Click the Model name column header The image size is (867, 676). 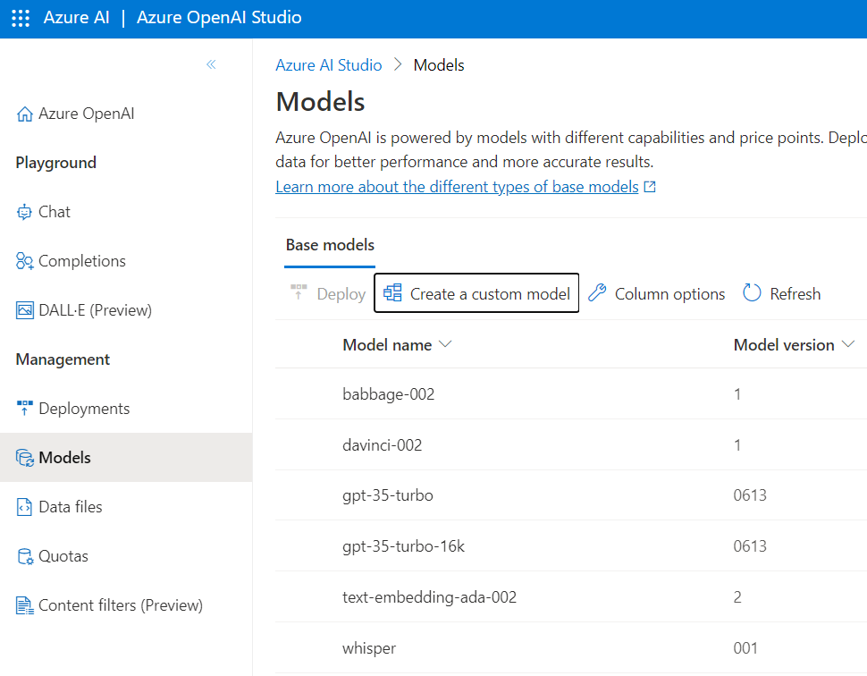(387, 345)
